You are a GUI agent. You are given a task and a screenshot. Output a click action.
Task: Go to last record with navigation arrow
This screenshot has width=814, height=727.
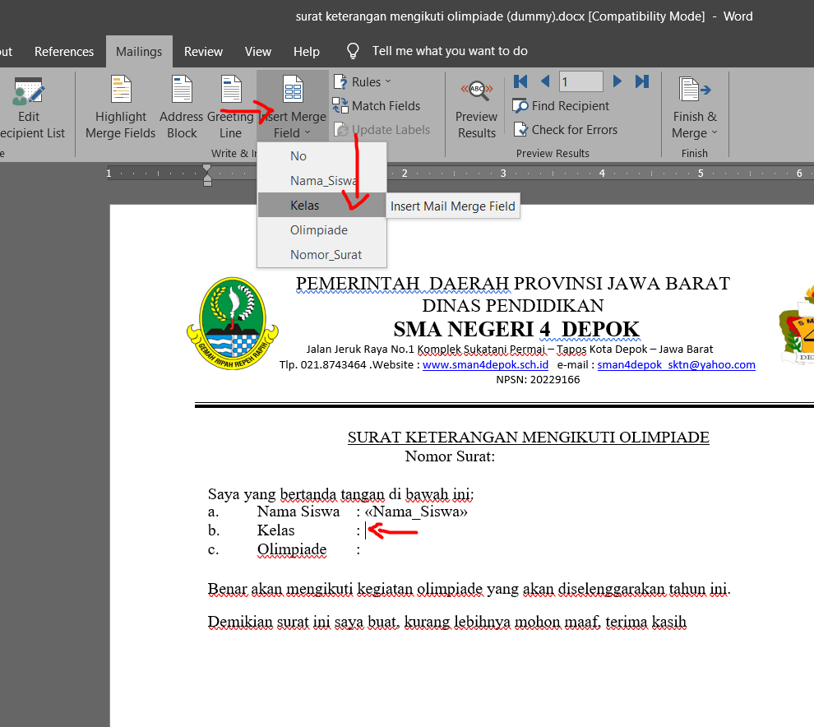pos(642,81)
